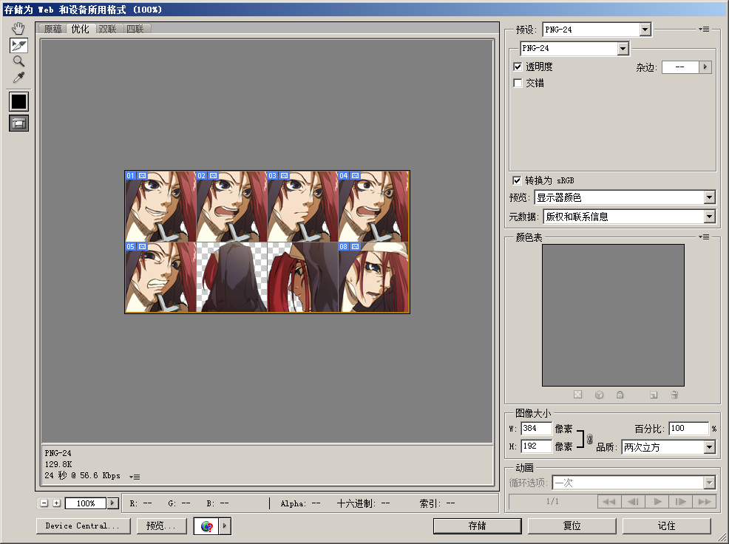Click the slice 01 image badge icon
This screenshot has width=729, height=544.
[x=142, y=176]
